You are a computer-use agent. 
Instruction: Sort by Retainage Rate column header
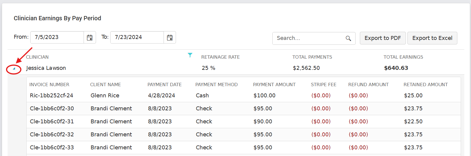tap(221, 57)
